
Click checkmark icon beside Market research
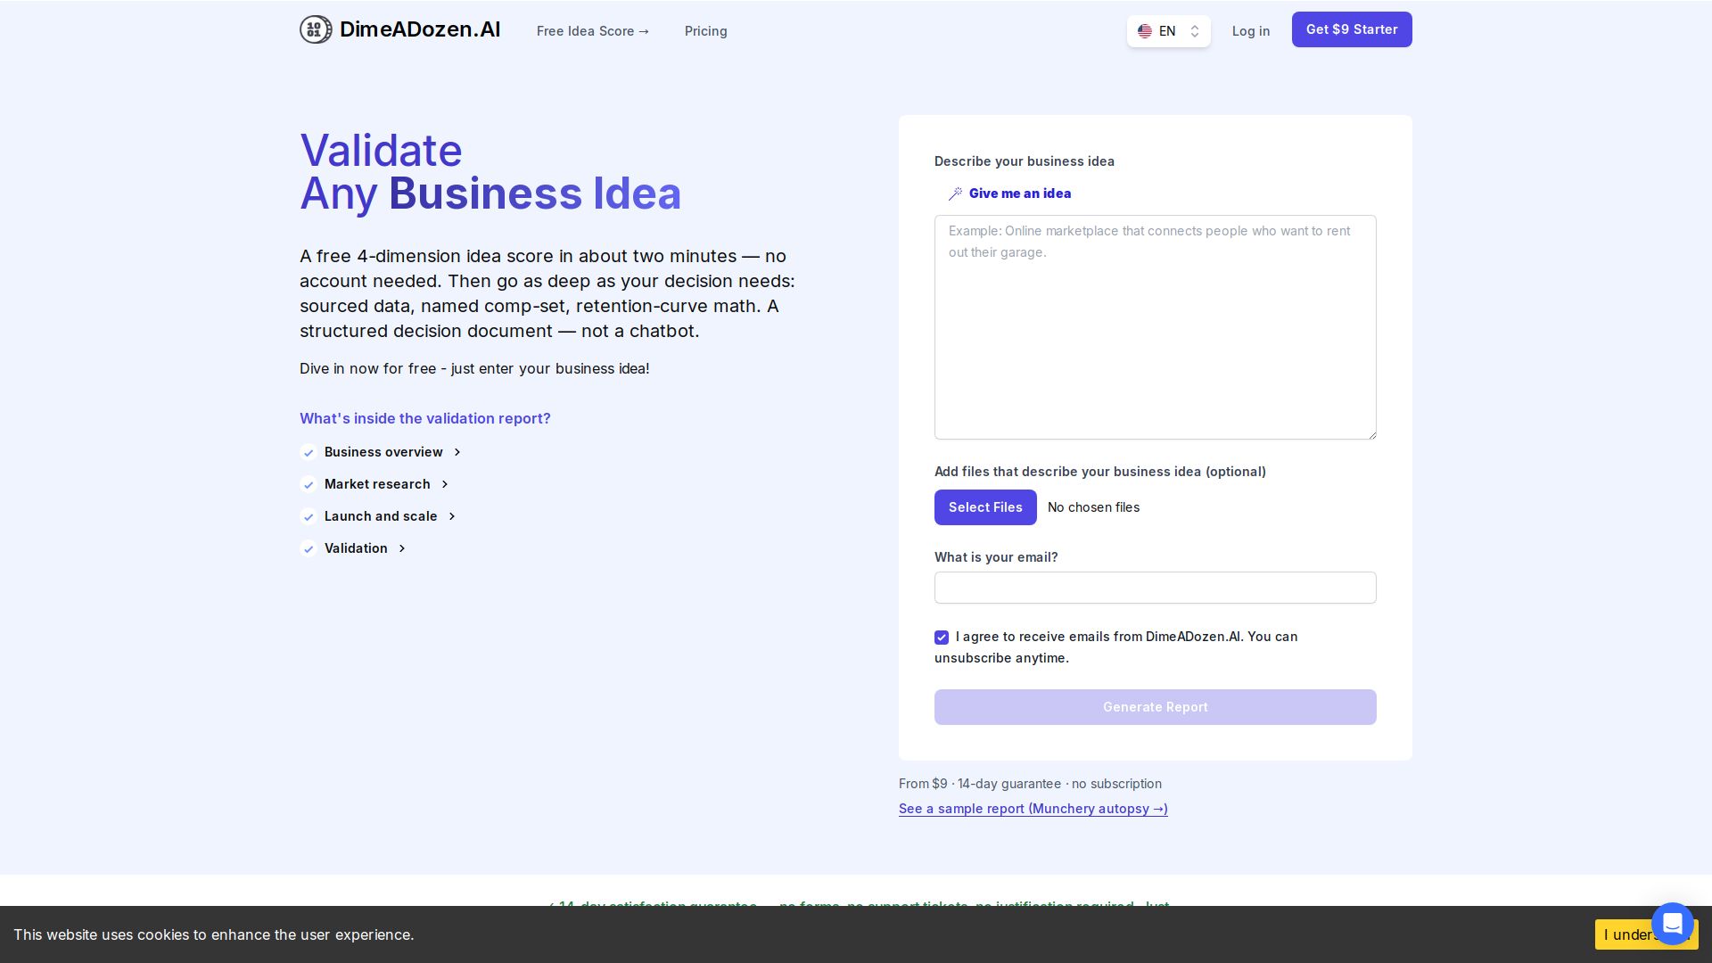(309, 485)
